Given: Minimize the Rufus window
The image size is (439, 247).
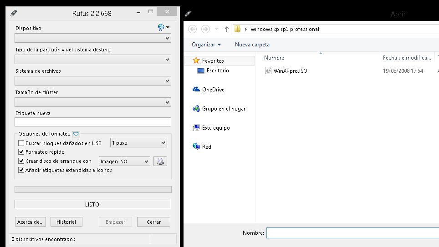Looking at the screenshot, I should [138, 13].
